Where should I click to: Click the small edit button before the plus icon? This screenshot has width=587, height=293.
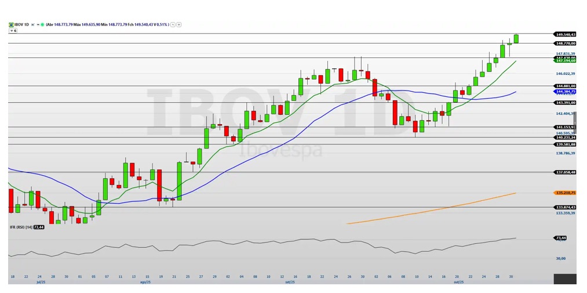coord(173,24)
